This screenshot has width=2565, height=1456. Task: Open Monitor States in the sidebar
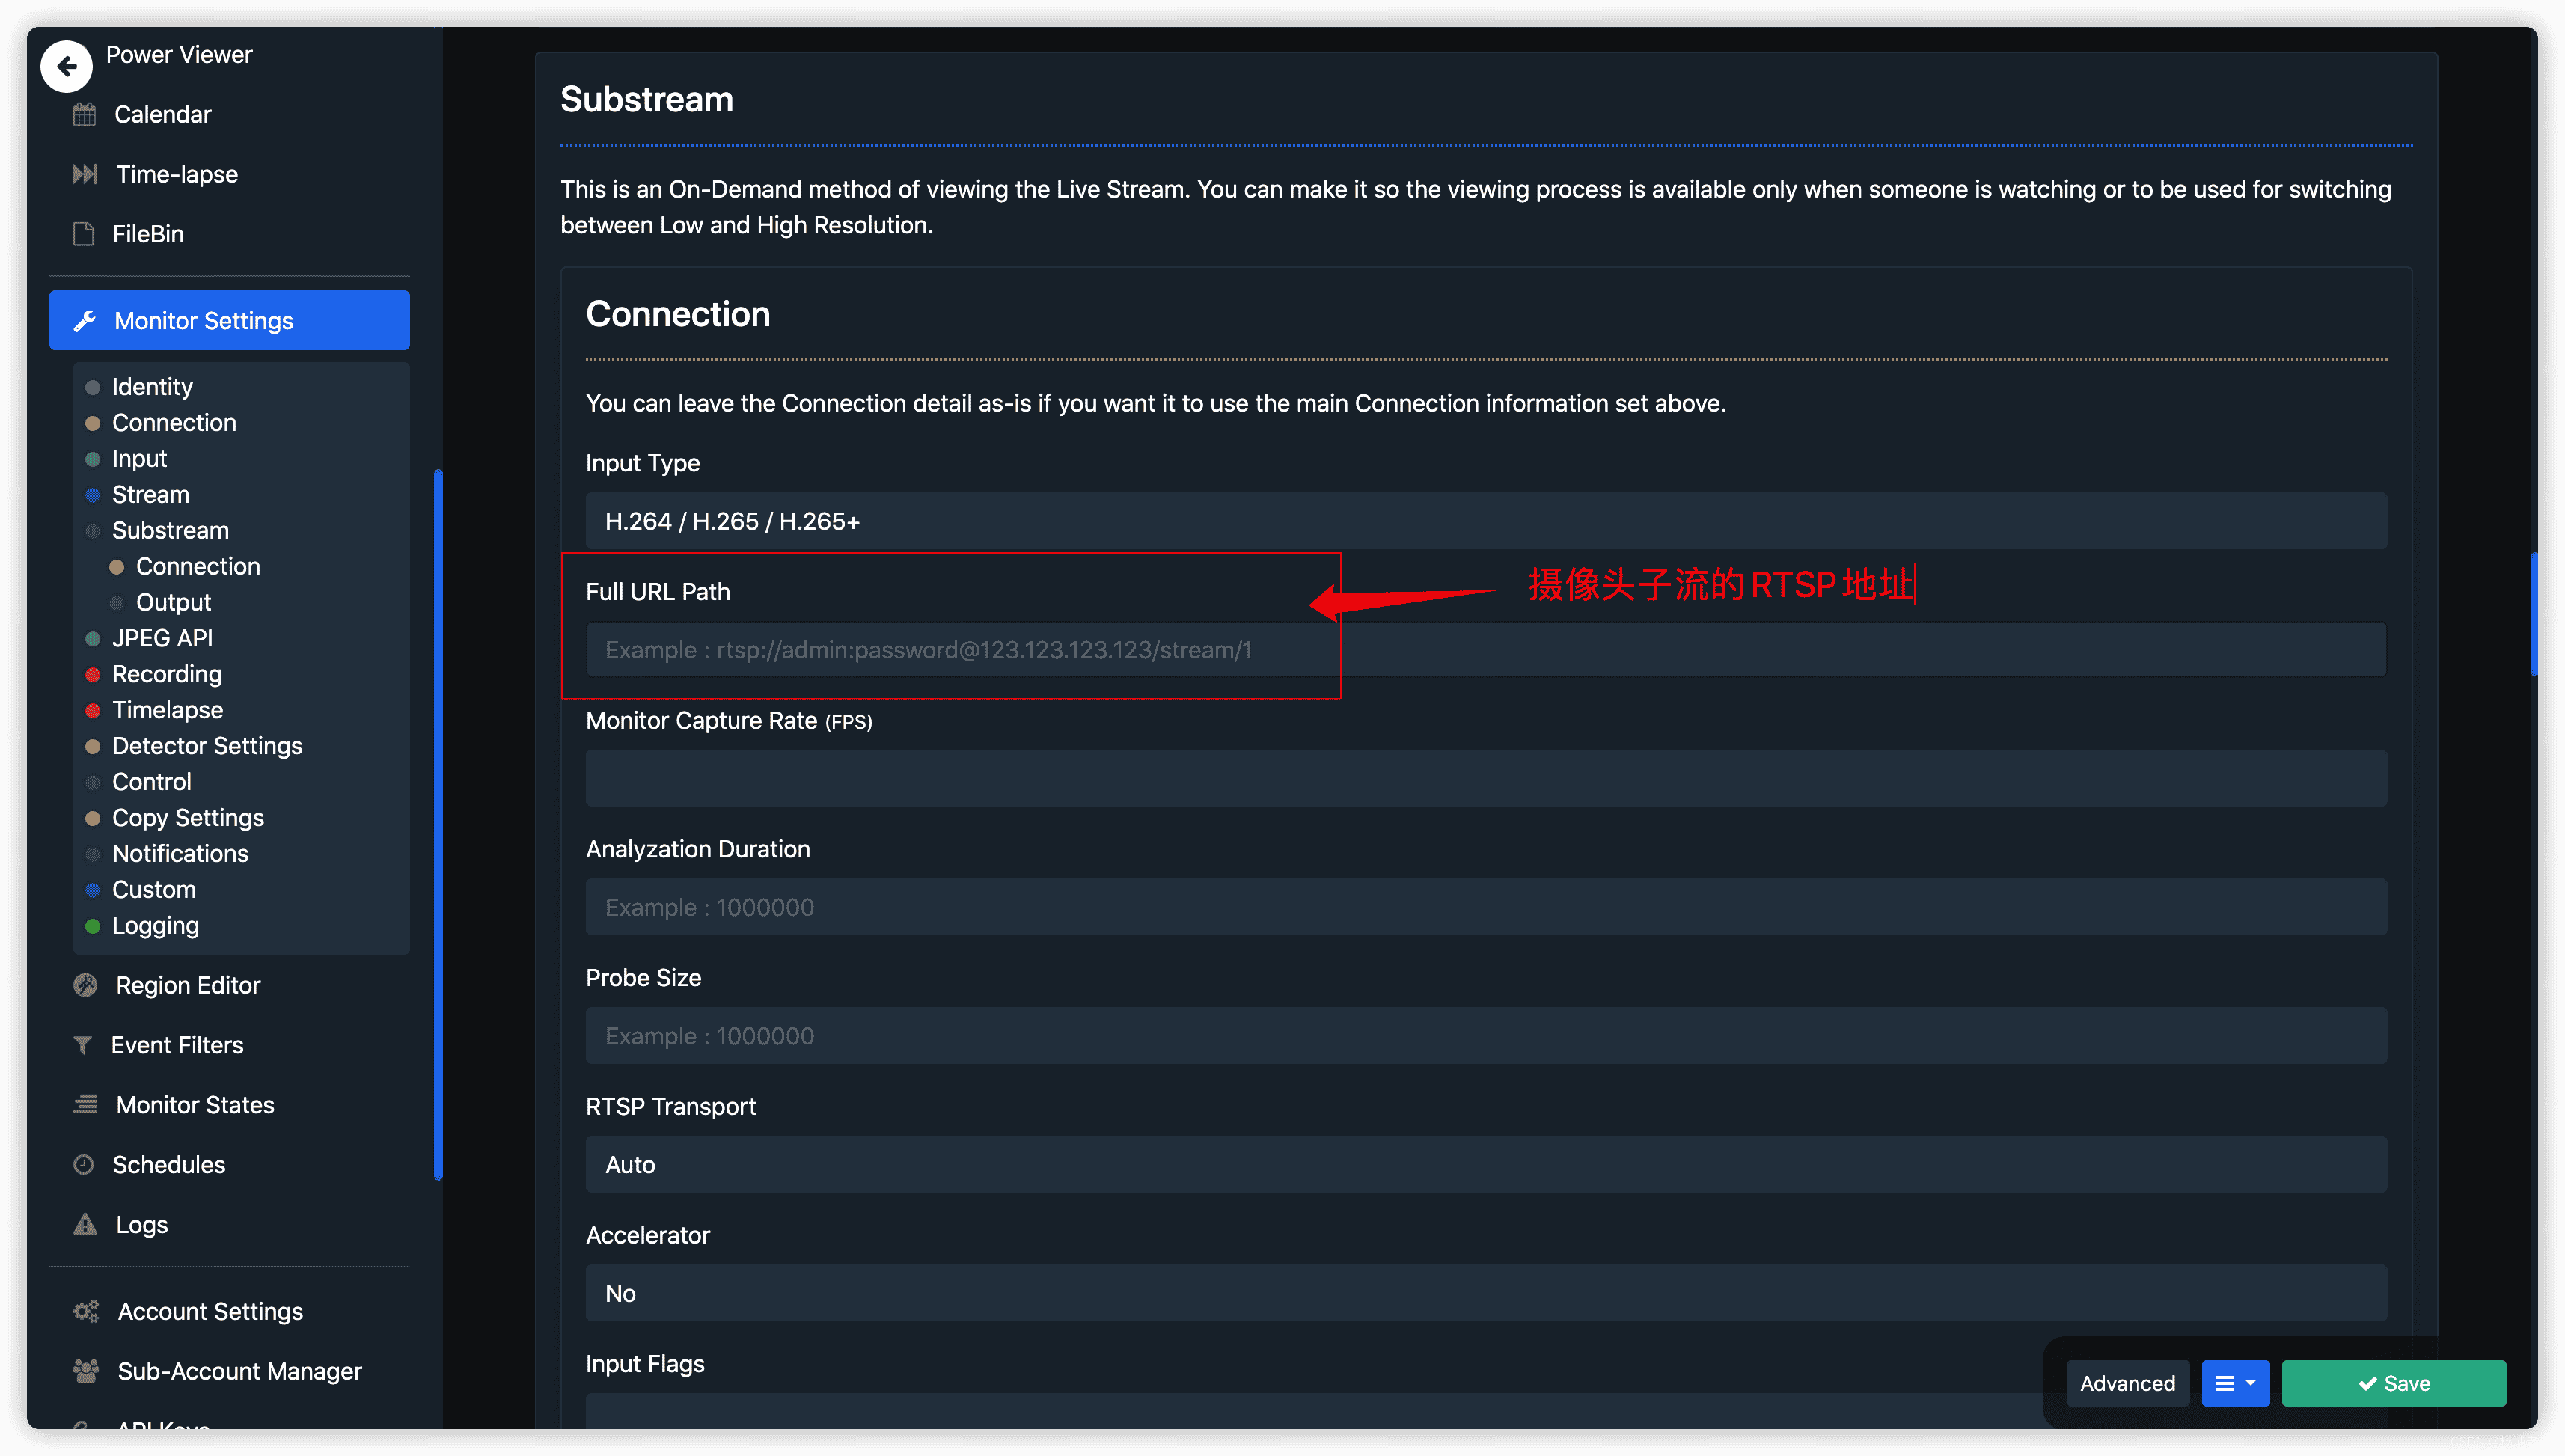(195, 1105)
